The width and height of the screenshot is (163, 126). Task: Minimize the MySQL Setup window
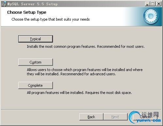tap(147, 4)
